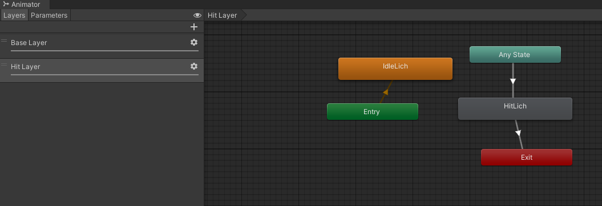Grab the Hit Layer reorder handle

pyautogui.click(x=4, y=64)
